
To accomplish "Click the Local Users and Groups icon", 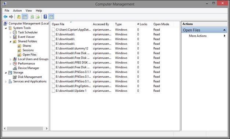I will pos(15,59).
